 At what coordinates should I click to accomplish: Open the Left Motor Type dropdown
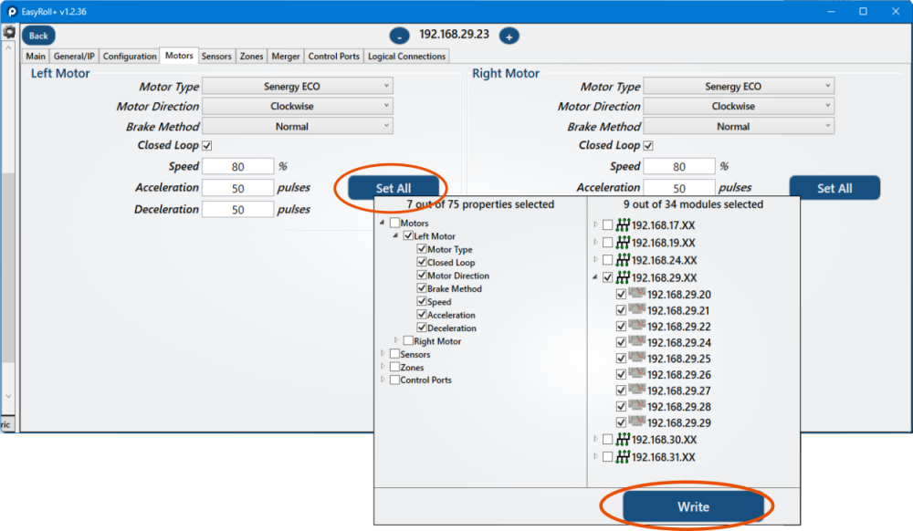[x=298, y=86]
